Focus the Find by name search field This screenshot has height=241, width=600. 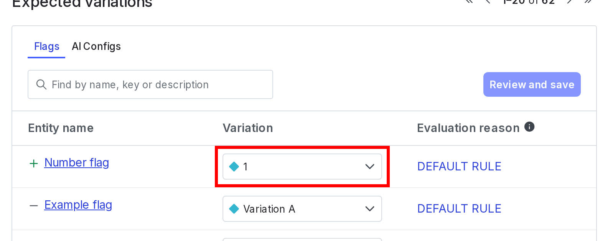[157, 84]
